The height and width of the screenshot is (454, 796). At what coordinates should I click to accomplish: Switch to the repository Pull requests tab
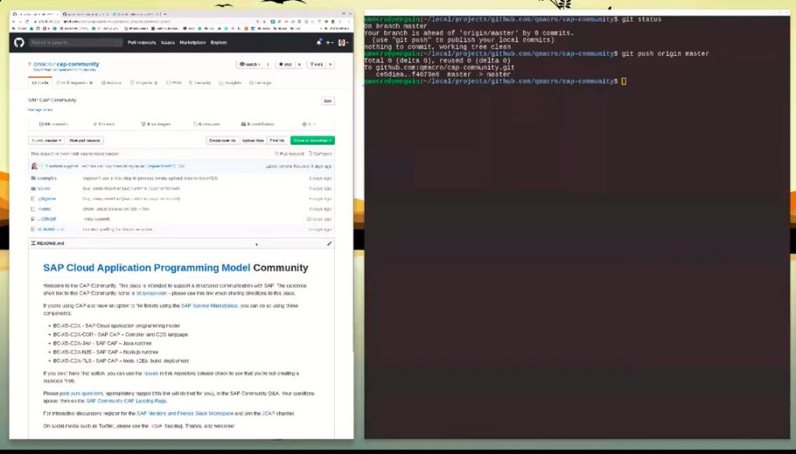click(x=75, y=82)
